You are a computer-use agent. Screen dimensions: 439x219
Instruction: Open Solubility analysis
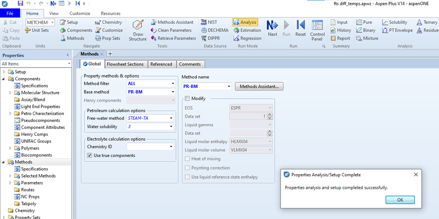click(394, 22)
